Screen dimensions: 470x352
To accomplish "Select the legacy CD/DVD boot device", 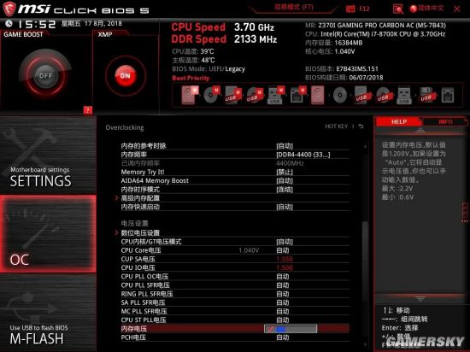I will [340, 96].
